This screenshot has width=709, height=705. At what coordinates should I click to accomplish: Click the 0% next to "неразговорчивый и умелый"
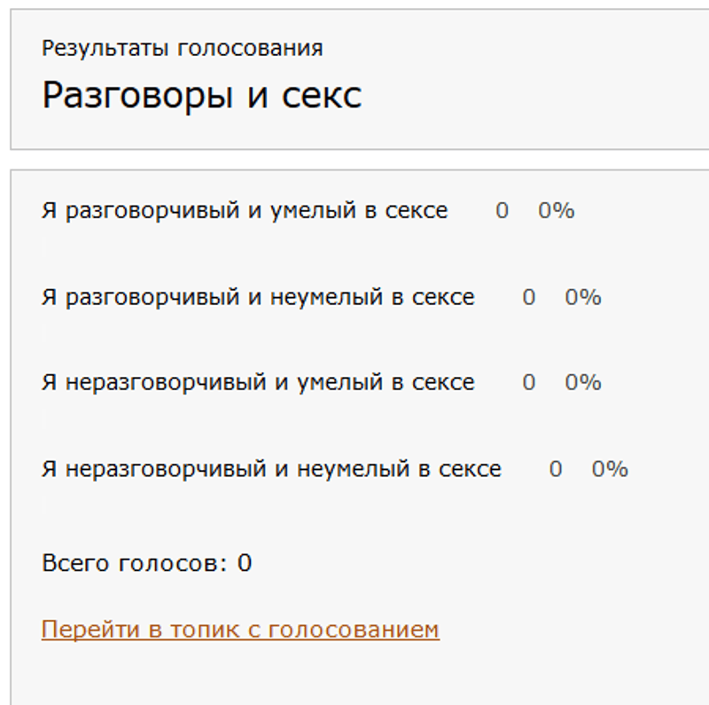coord(583,383)
